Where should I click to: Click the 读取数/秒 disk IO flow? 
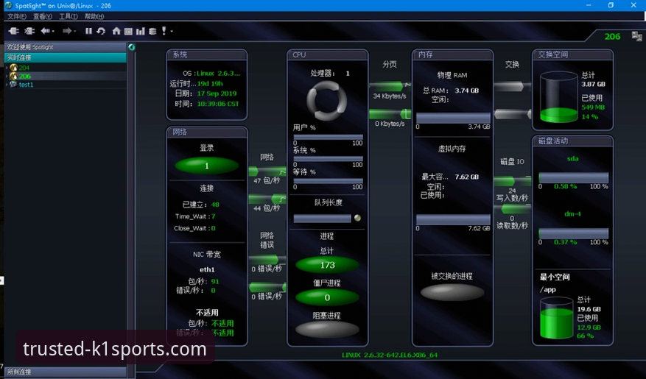pyautogui.click(x=513, y=209)
